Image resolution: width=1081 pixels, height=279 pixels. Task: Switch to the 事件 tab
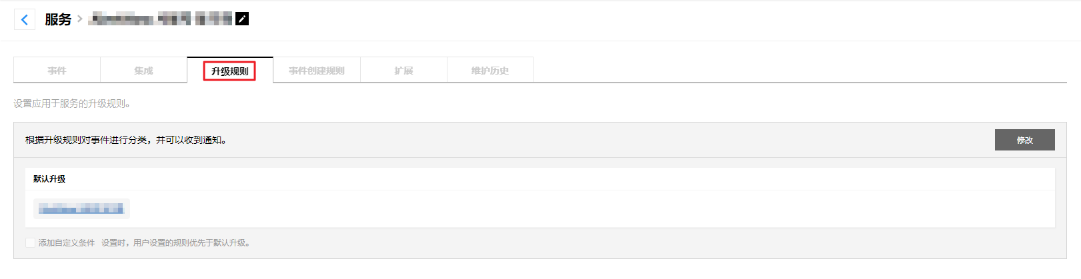57,71
